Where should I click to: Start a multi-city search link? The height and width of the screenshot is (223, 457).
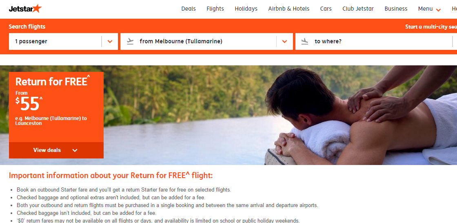(x=431, y=27)
